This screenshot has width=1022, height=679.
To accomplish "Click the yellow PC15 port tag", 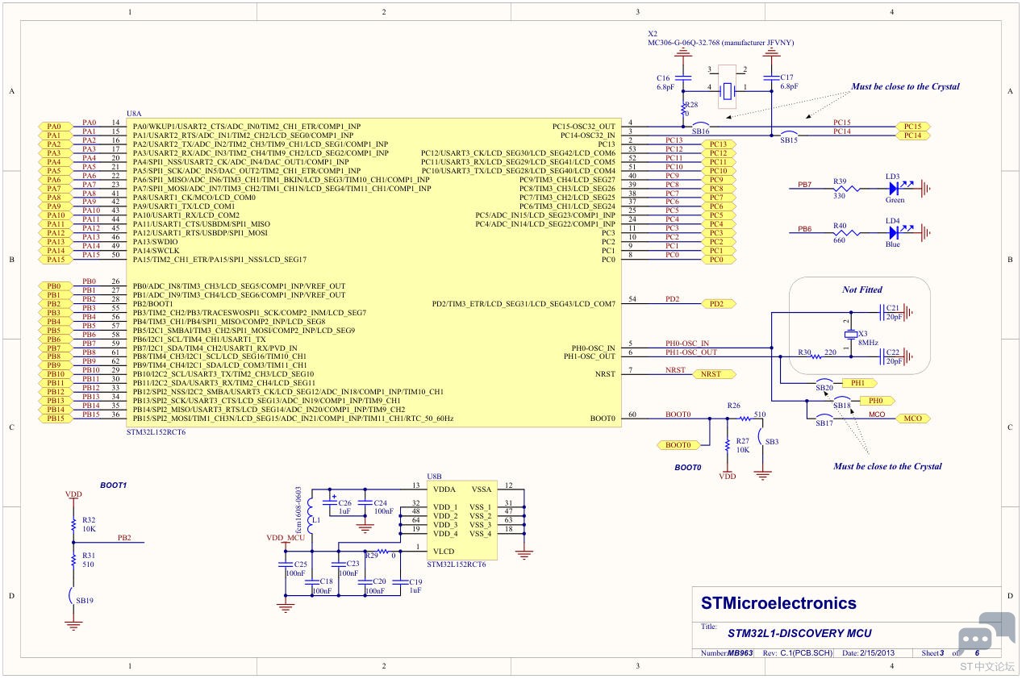I will coord(912,127).
